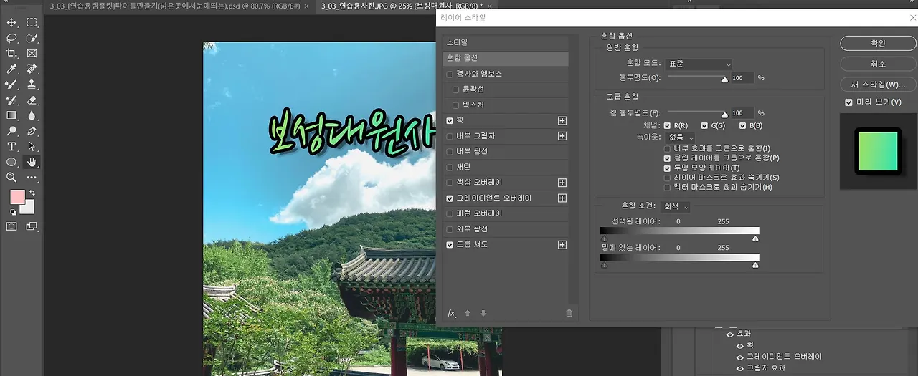Click the 칠 불투명도(F) slider handle
The image size is (918, 376).
tap(724, 115)
